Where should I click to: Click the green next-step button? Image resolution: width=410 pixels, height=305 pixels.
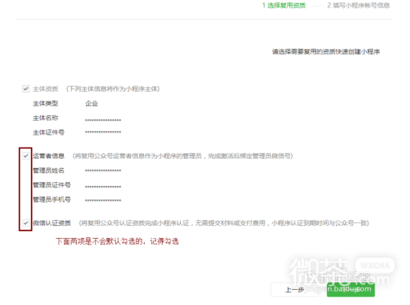pos(350,290)
